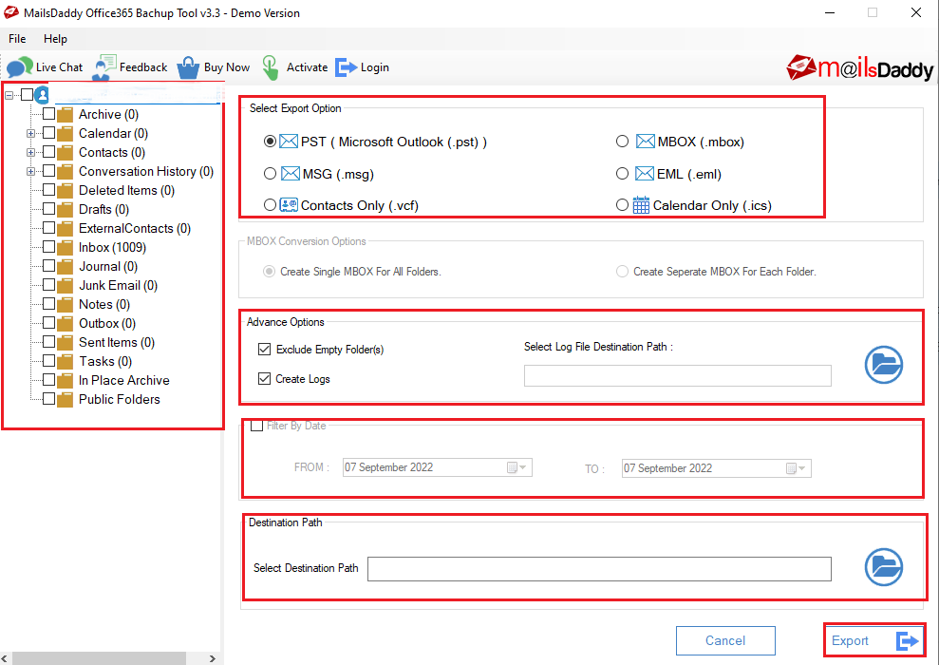Click the scroll right arrow of folder tree

click(213, 658)
